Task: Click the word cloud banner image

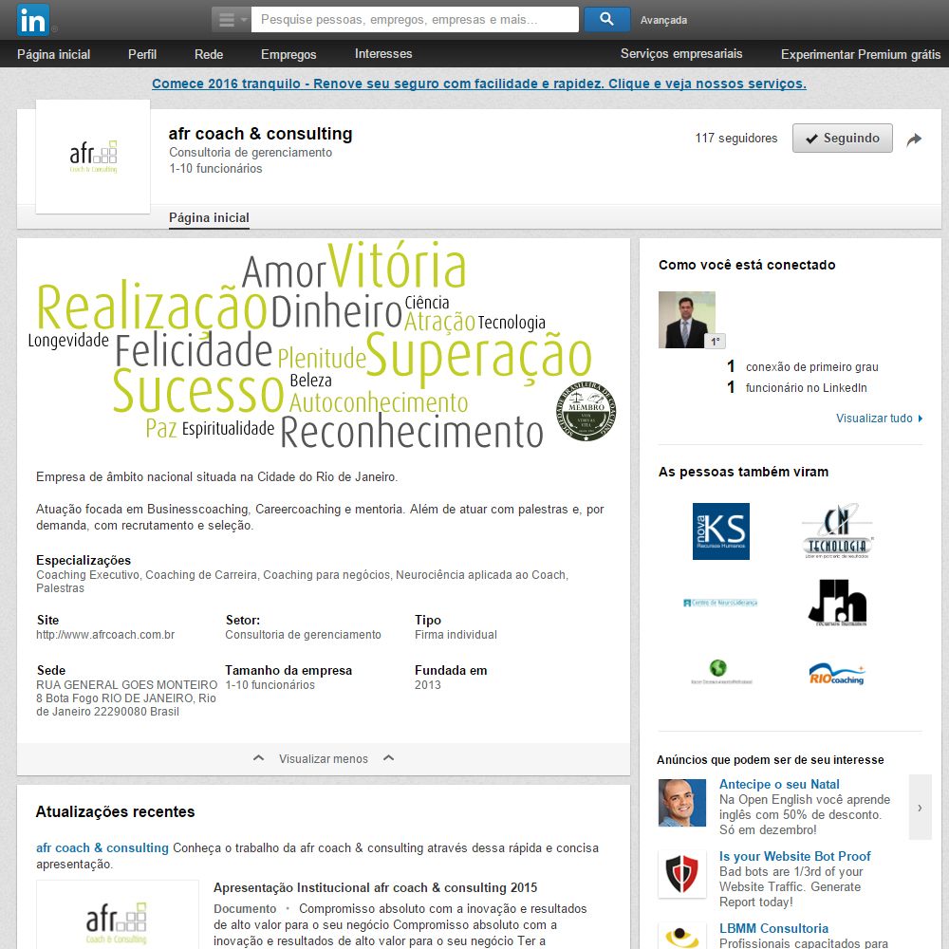Action: coord(324,345)
